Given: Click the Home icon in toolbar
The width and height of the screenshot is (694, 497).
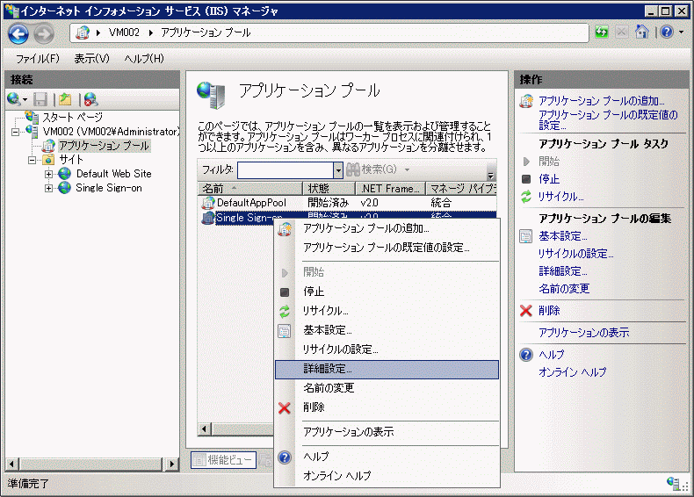Looking at the screenshot, I should (x=642, y=32).
